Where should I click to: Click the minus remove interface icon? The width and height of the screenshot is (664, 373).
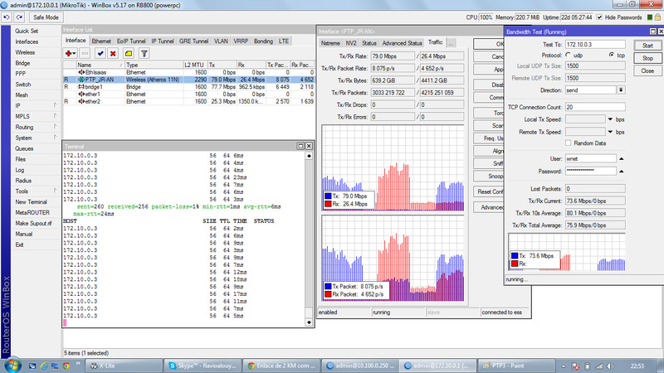[x=85, y=53]
